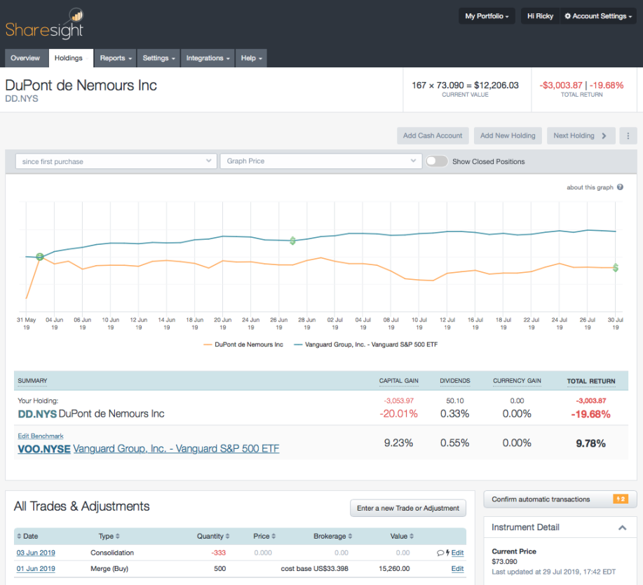This screenshot has width=643, height=585.
Task: Open the My Portfolio dropdown
Action: pyautogui.click(x=487, y=16)
